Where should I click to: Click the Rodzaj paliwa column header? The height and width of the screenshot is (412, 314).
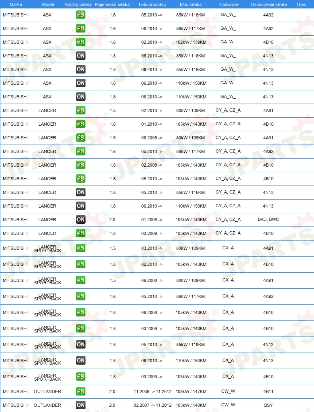point(78,4)
